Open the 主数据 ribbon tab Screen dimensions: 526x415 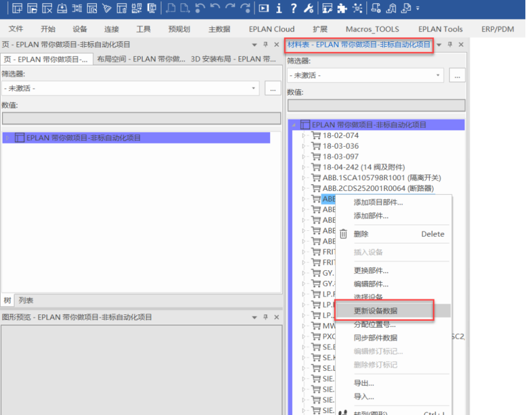click(x=219, y=29)
